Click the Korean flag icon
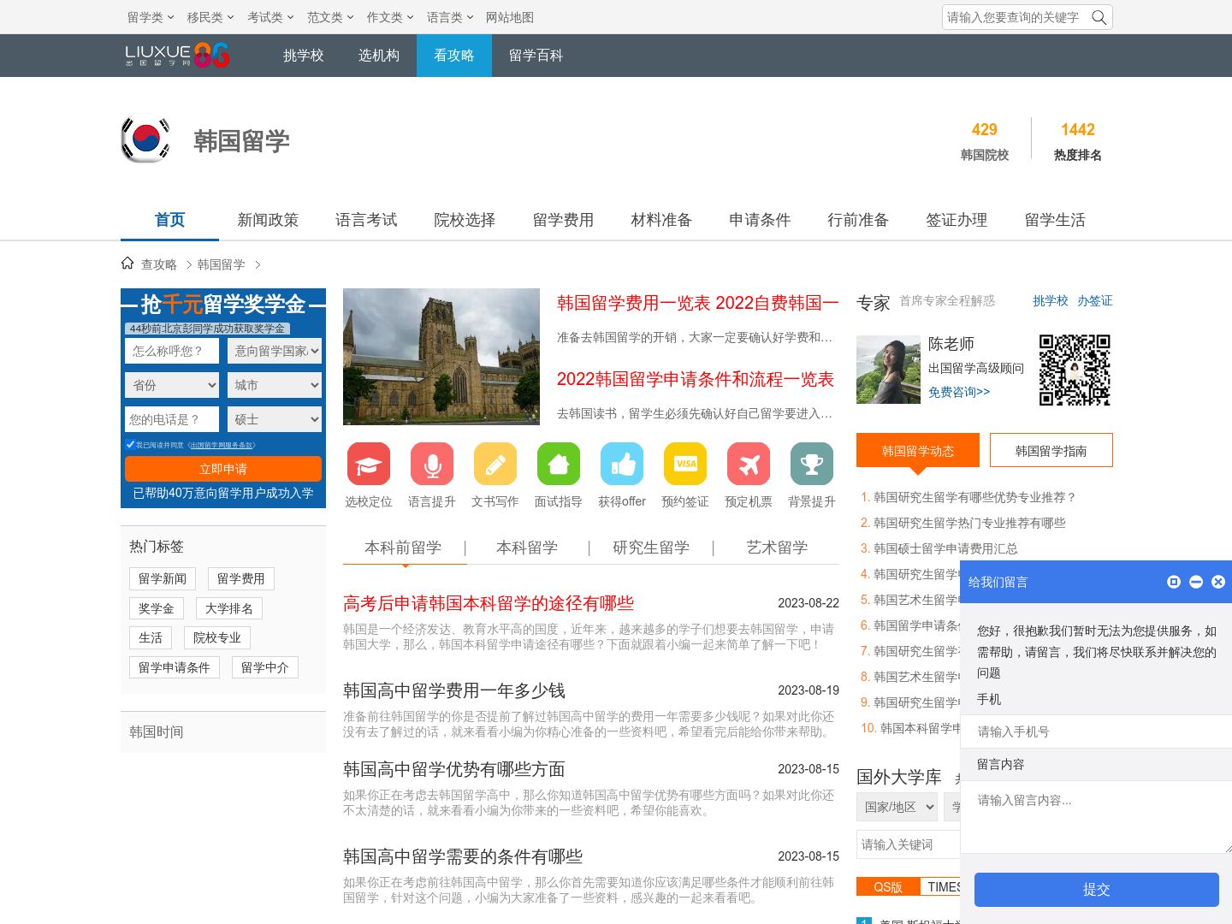Image resolution: width=1232 pixels, height=924 pixels. click(x=145, y=139)
